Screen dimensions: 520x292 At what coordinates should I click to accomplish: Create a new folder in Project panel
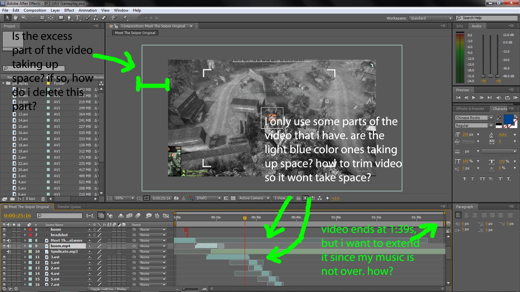pos(12,199)
